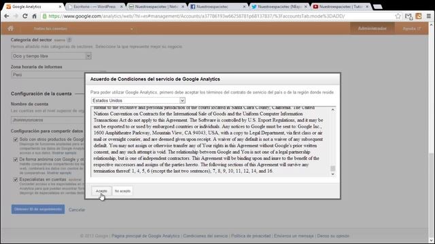Click the Cancelar link

tap(77, 209)
